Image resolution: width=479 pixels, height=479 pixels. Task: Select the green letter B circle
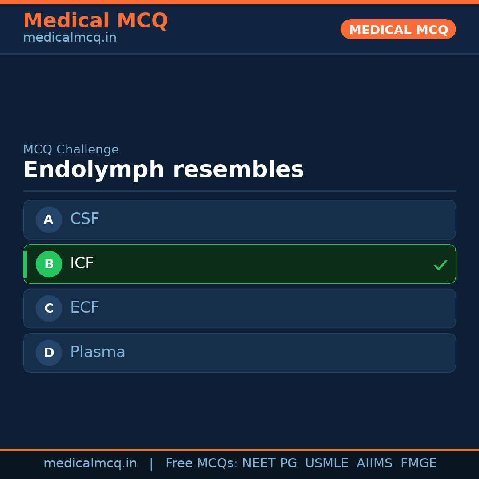[x=49, y=264]
